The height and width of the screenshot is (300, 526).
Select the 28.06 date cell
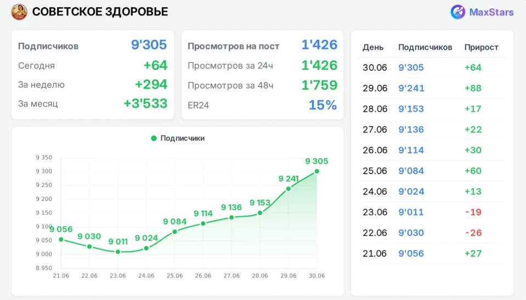click(375, 109)
